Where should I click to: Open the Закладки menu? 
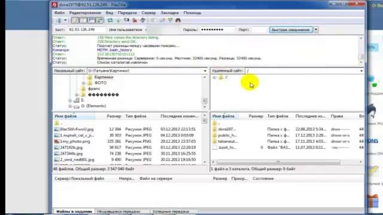tap(169, 13)
